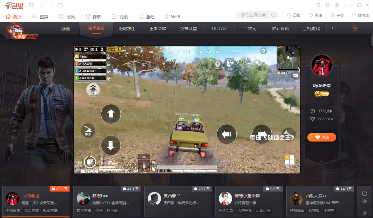Add a category with plus circle icon

355,28
